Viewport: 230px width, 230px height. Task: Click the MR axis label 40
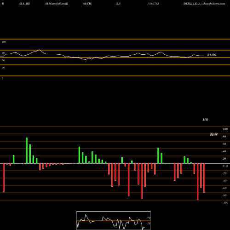pyautogui.click(x=224, y=151)
